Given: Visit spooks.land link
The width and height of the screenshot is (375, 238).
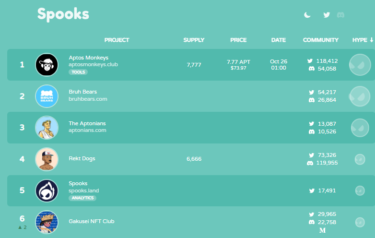Looking at the screenshot, I should click(84, 190).
